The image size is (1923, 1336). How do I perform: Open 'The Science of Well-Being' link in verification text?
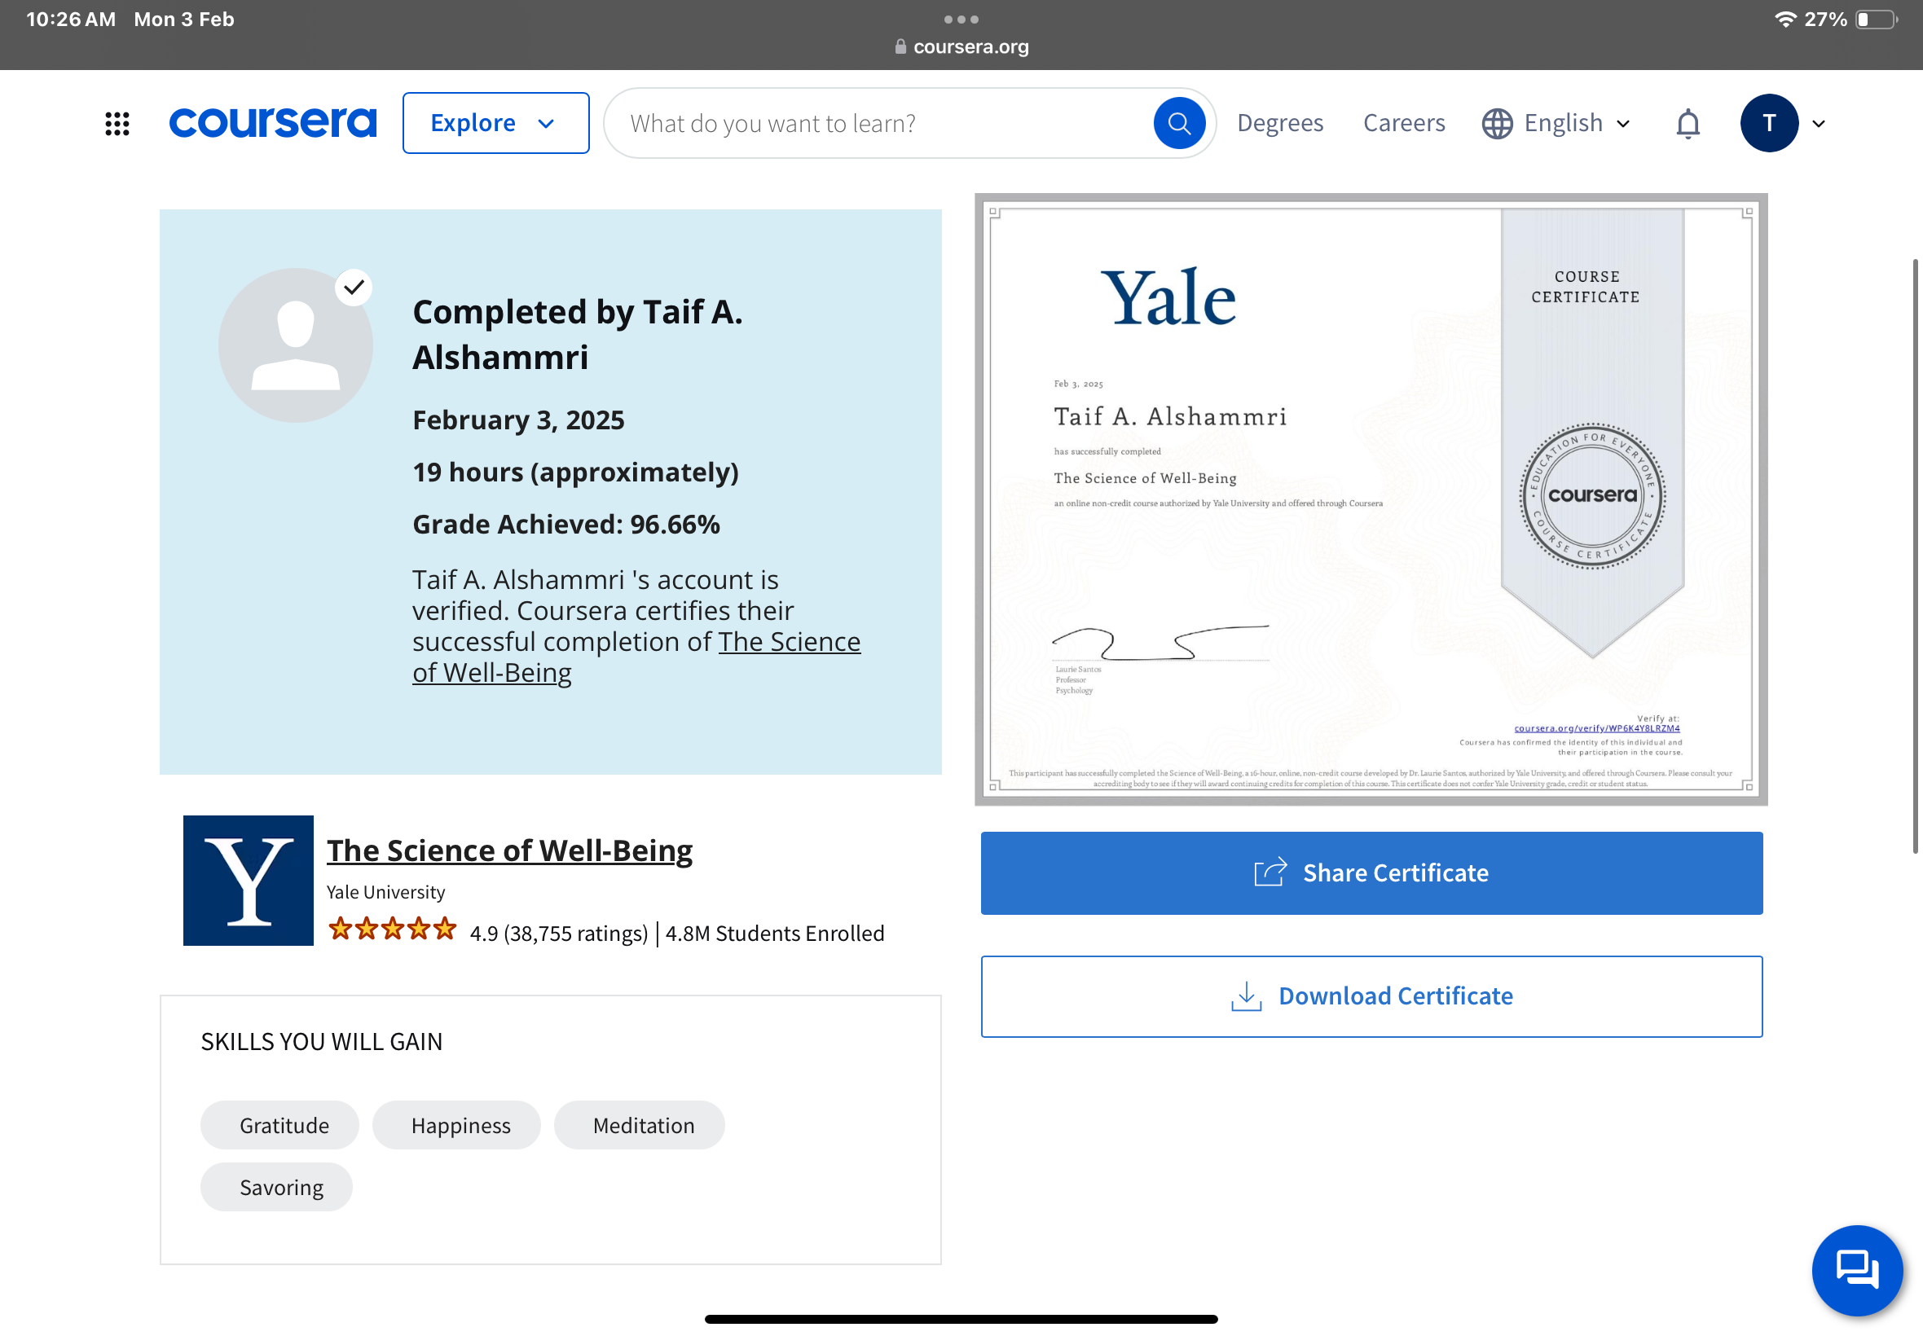click(636, 657)
